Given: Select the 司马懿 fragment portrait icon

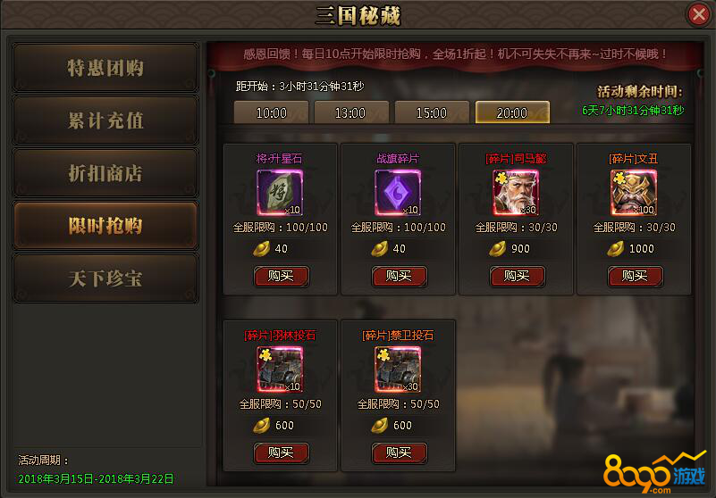Looking at the screenshot, I should coord(516,193).
